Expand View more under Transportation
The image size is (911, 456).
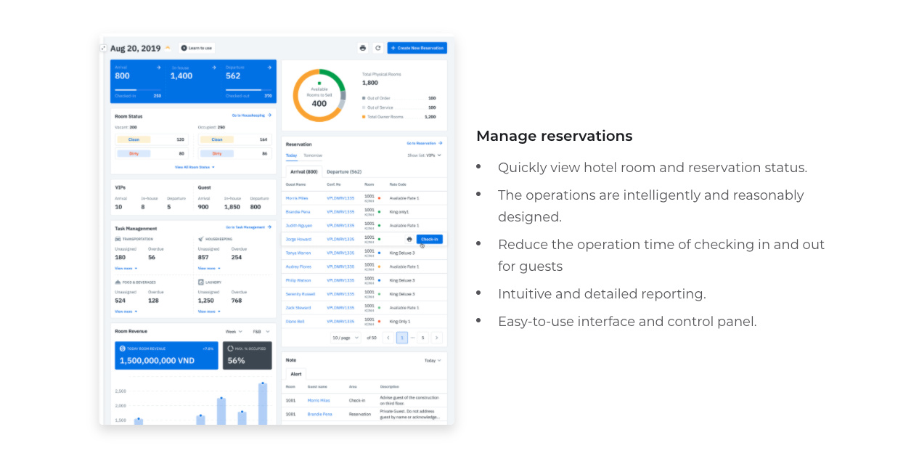tap(126, 268)
